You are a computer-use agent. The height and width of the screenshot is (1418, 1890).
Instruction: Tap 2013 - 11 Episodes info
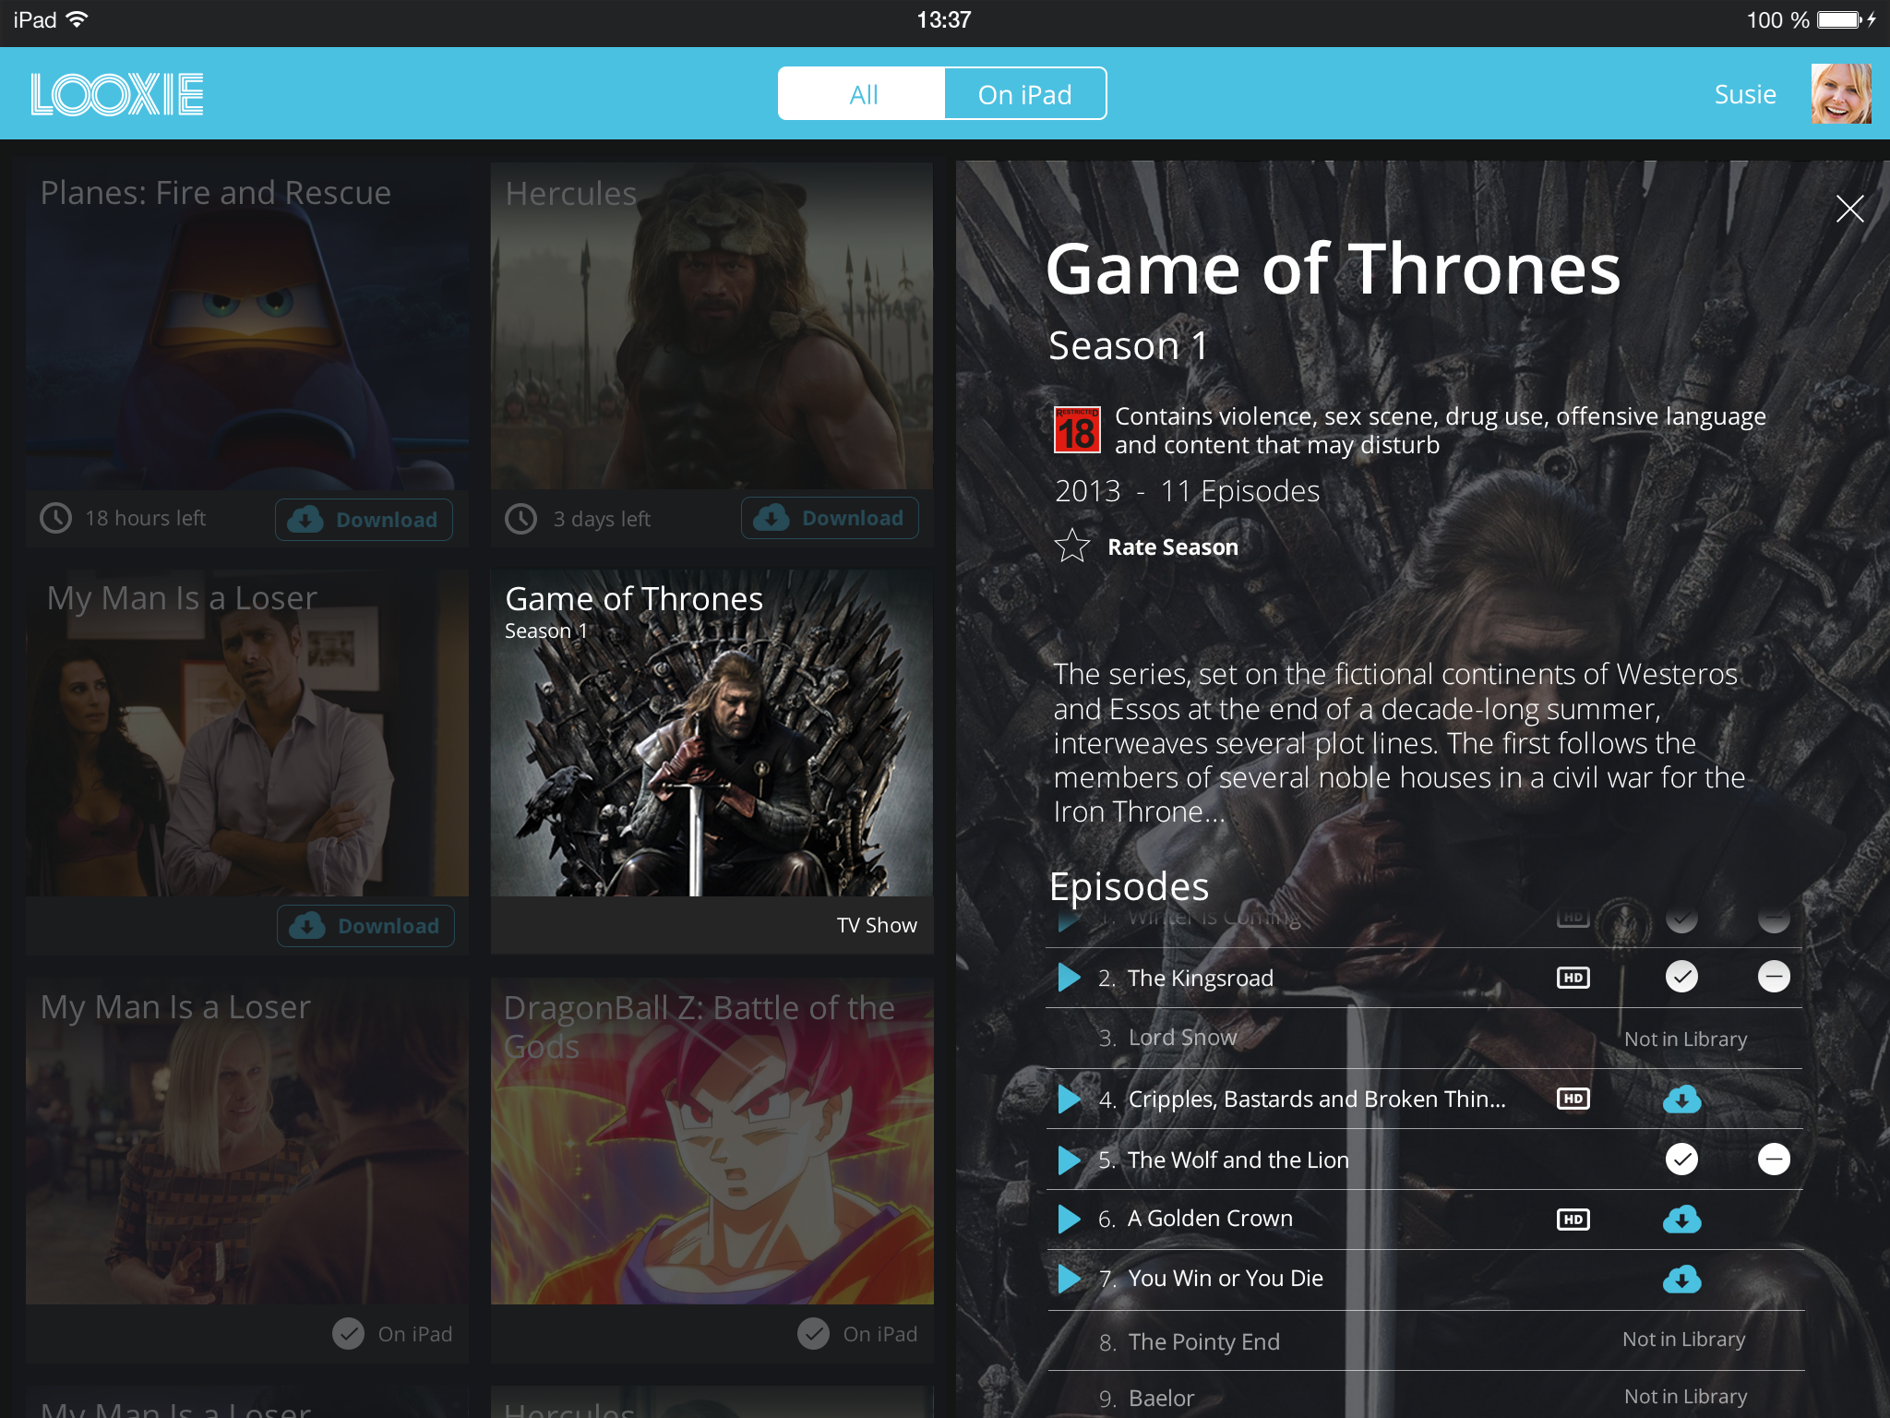click(1187, 490)
